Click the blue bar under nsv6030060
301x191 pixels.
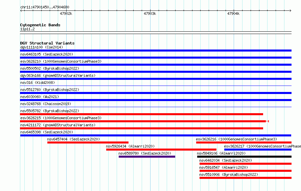point(156,100)
